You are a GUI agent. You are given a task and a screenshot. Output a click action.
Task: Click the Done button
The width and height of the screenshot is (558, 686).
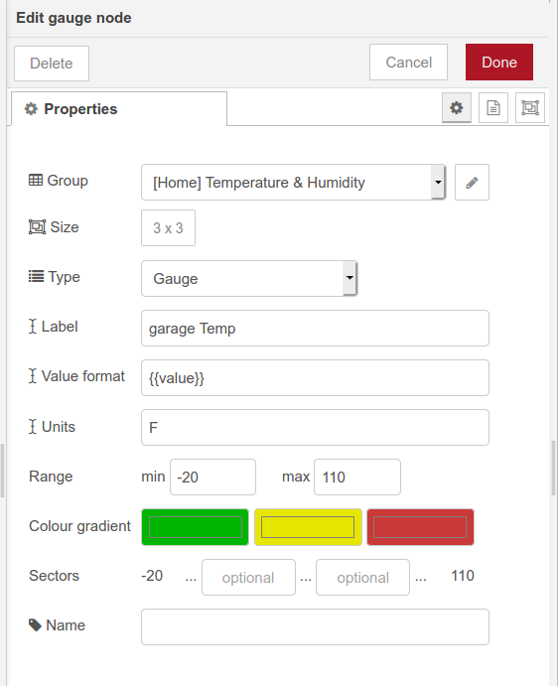(x=499, y=63)
